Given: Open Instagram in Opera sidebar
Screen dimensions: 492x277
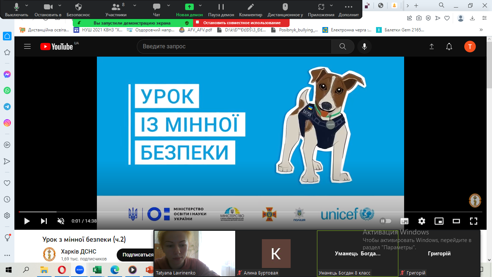Looking at the screenshot, I should click(x=7, y=123).
